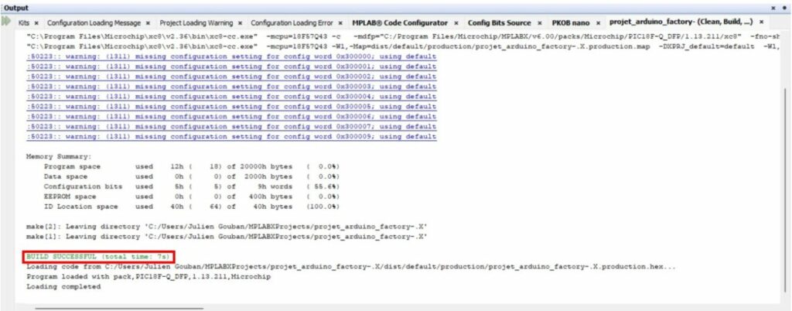Image resolution: width=792 pixels, height=311 pixels.
Task: Open warning link for config word 0x300009
Action: coord(232,136)
